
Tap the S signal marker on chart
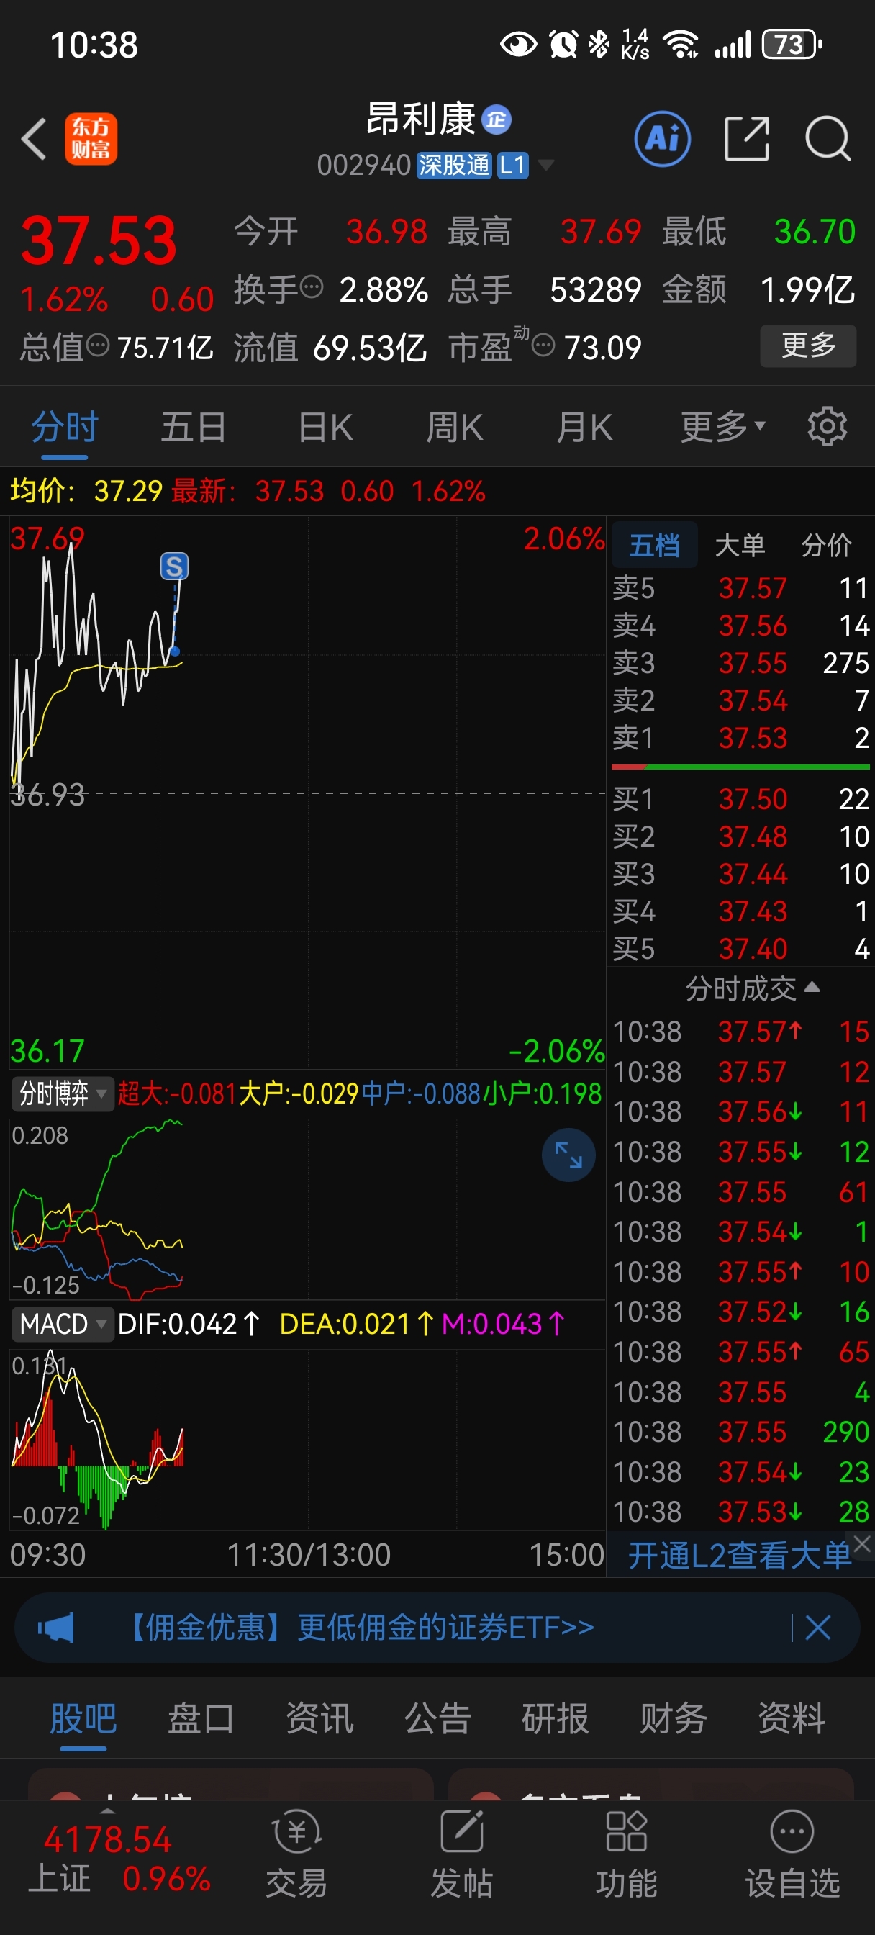tap(174, 566)
